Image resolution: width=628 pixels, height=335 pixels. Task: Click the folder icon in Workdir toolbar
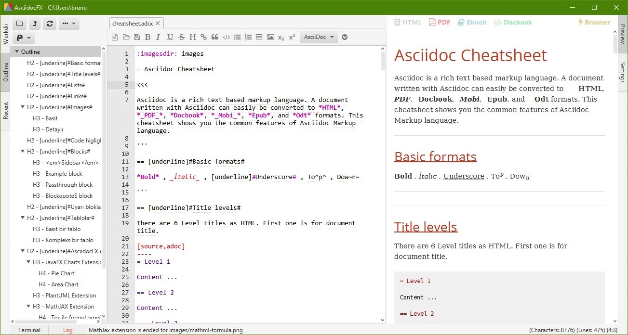pos(19,23)
